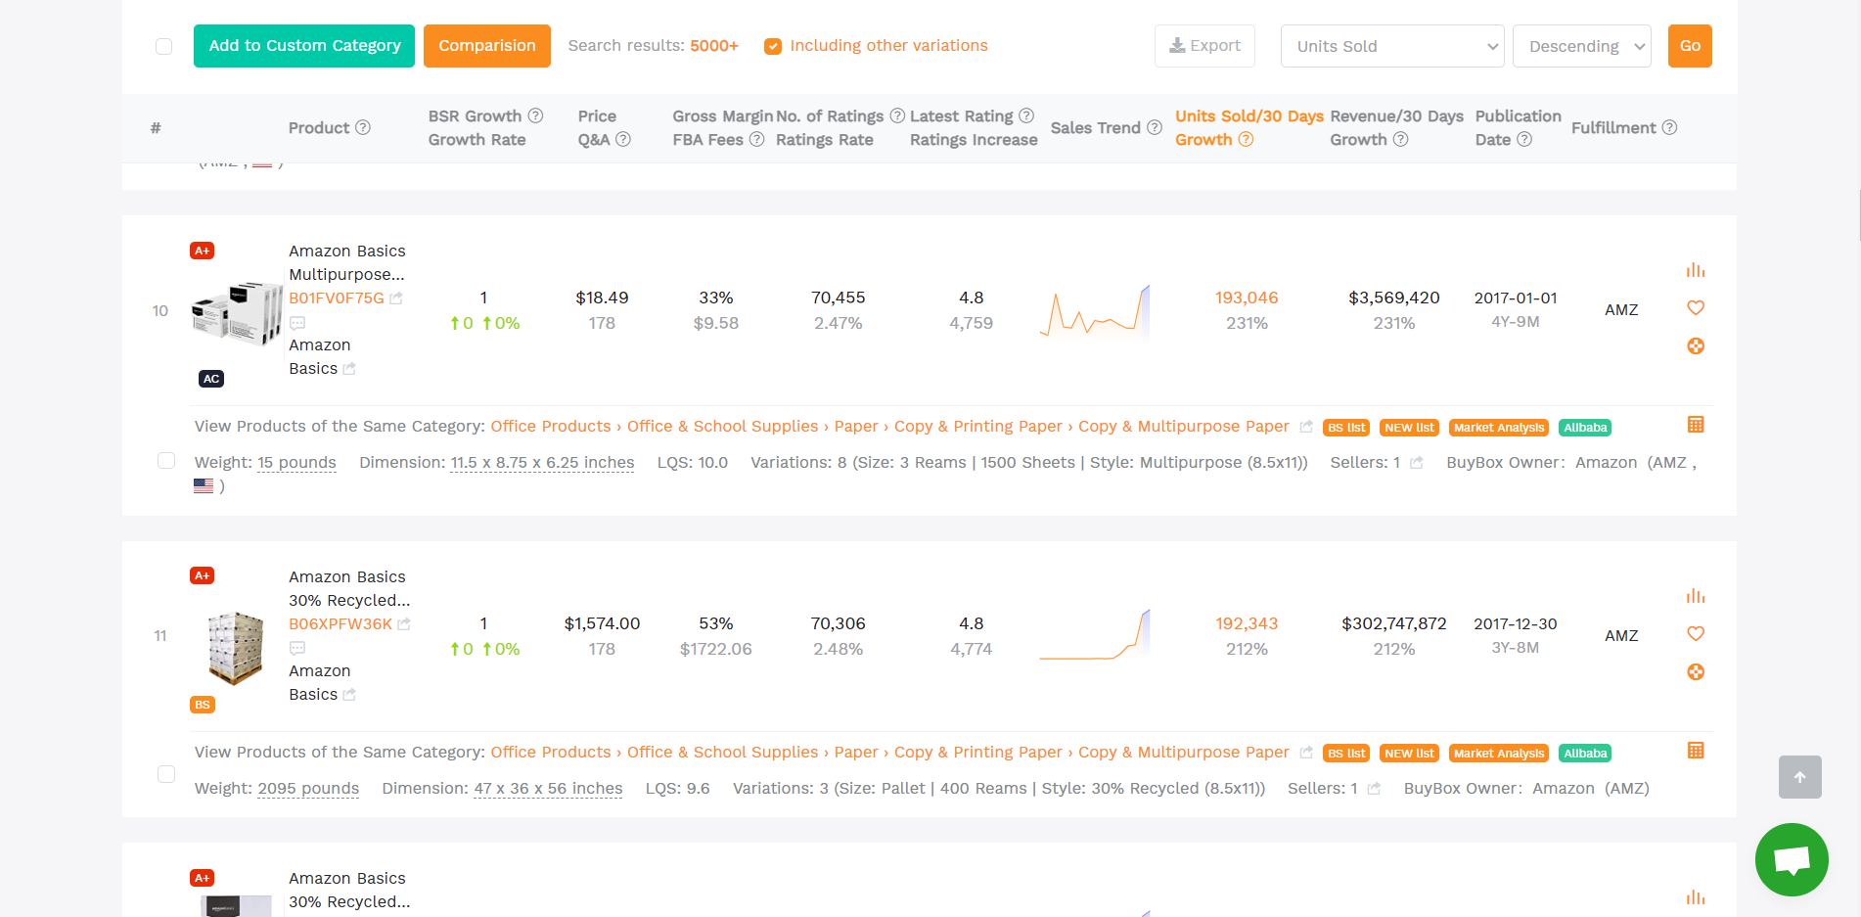Sort by Units Sold/30 Days column header
Screen dimensions: 1861x917
pos(1249,116)
